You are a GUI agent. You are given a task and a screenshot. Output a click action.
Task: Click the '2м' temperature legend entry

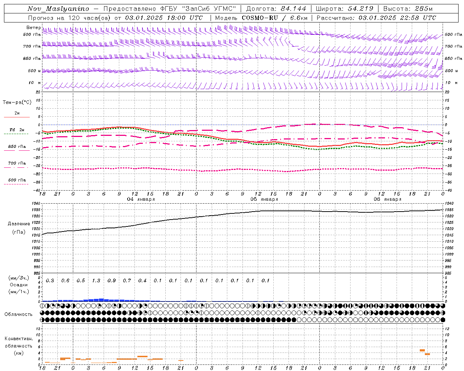pos(17,113)
